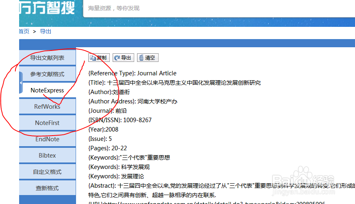Click the {Pages}: 20-22 line

(x=107, y=148)
